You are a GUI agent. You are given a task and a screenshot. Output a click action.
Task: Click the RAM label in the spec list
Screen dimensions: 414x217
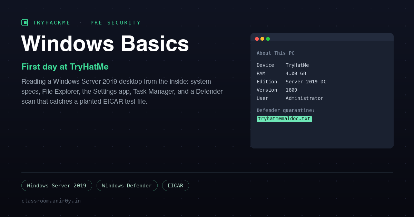261,73
